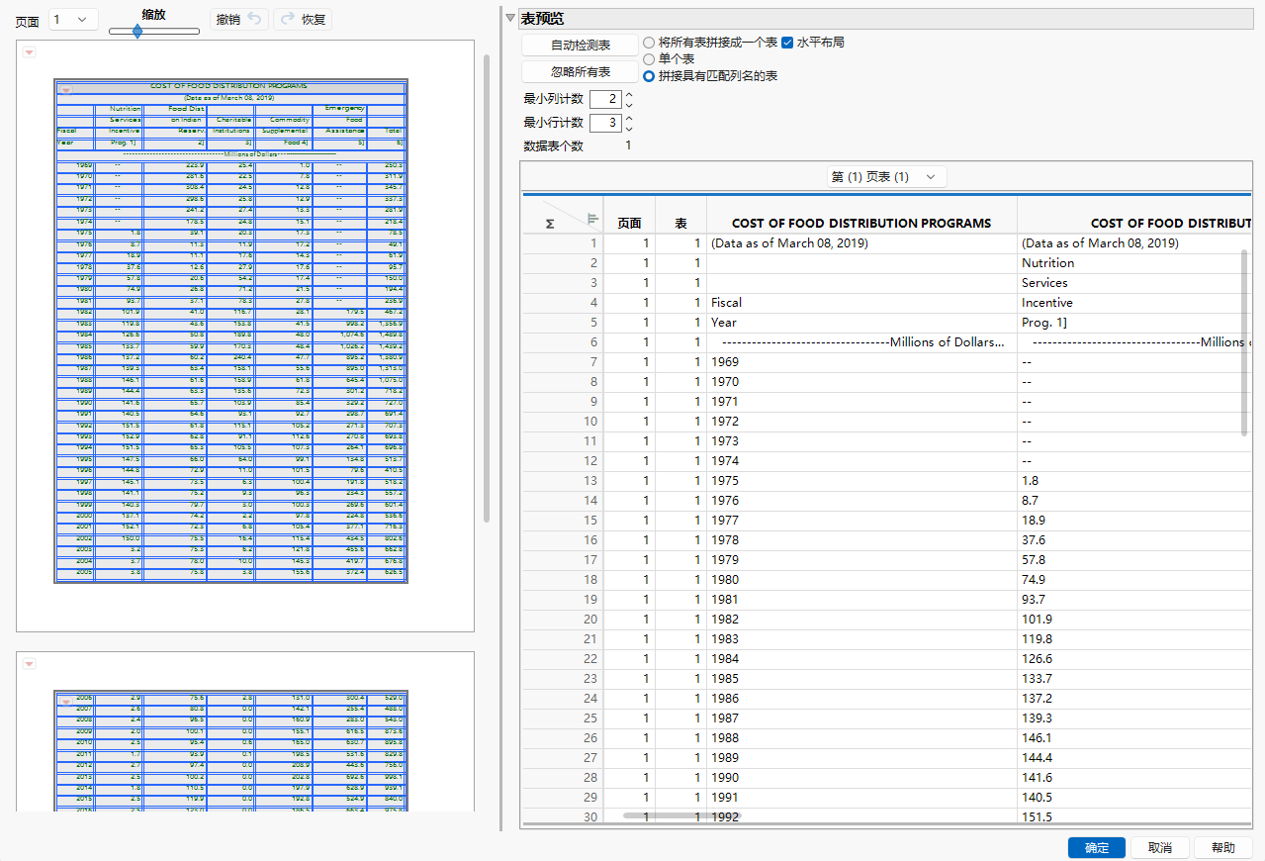The image size is (1265, 861).
Task: Open the 页面 number dropdown
Action: coord(73,19)
